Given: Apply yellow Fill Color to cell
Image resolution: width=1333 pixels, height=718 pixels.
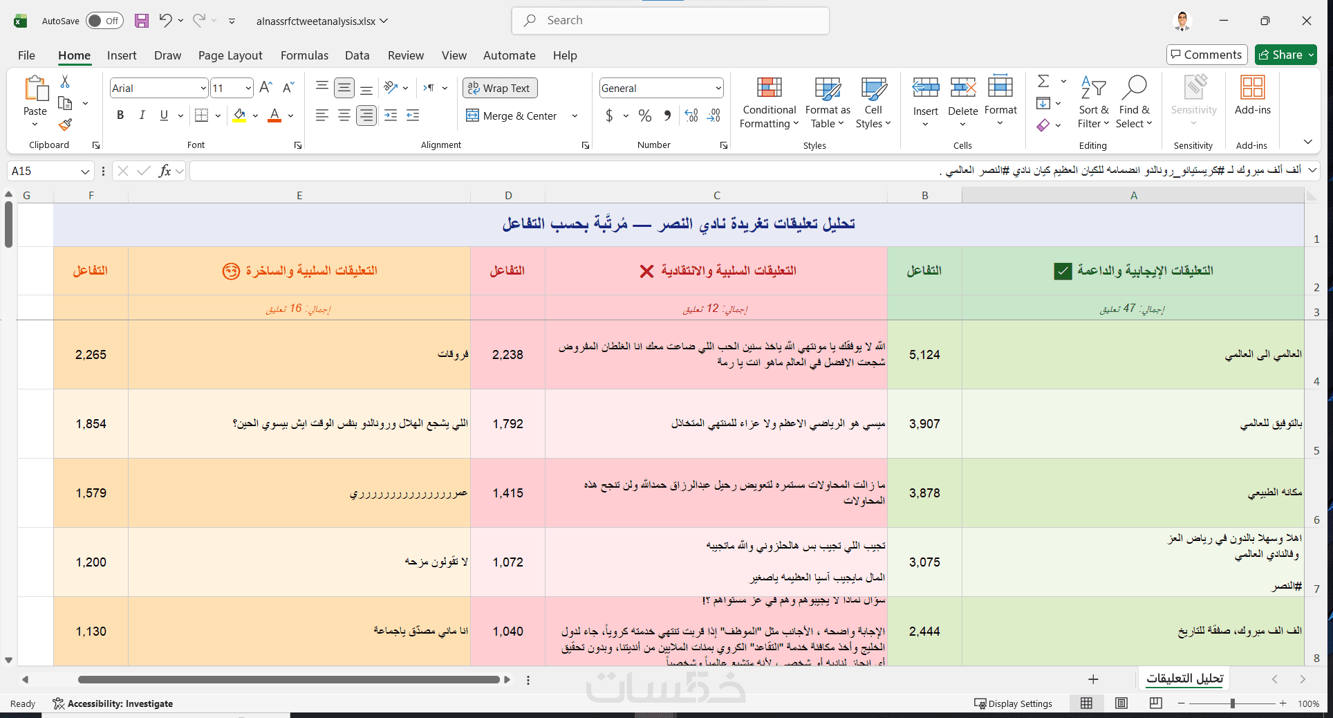Looking at the screenshot, I should [x=239, y=116].
